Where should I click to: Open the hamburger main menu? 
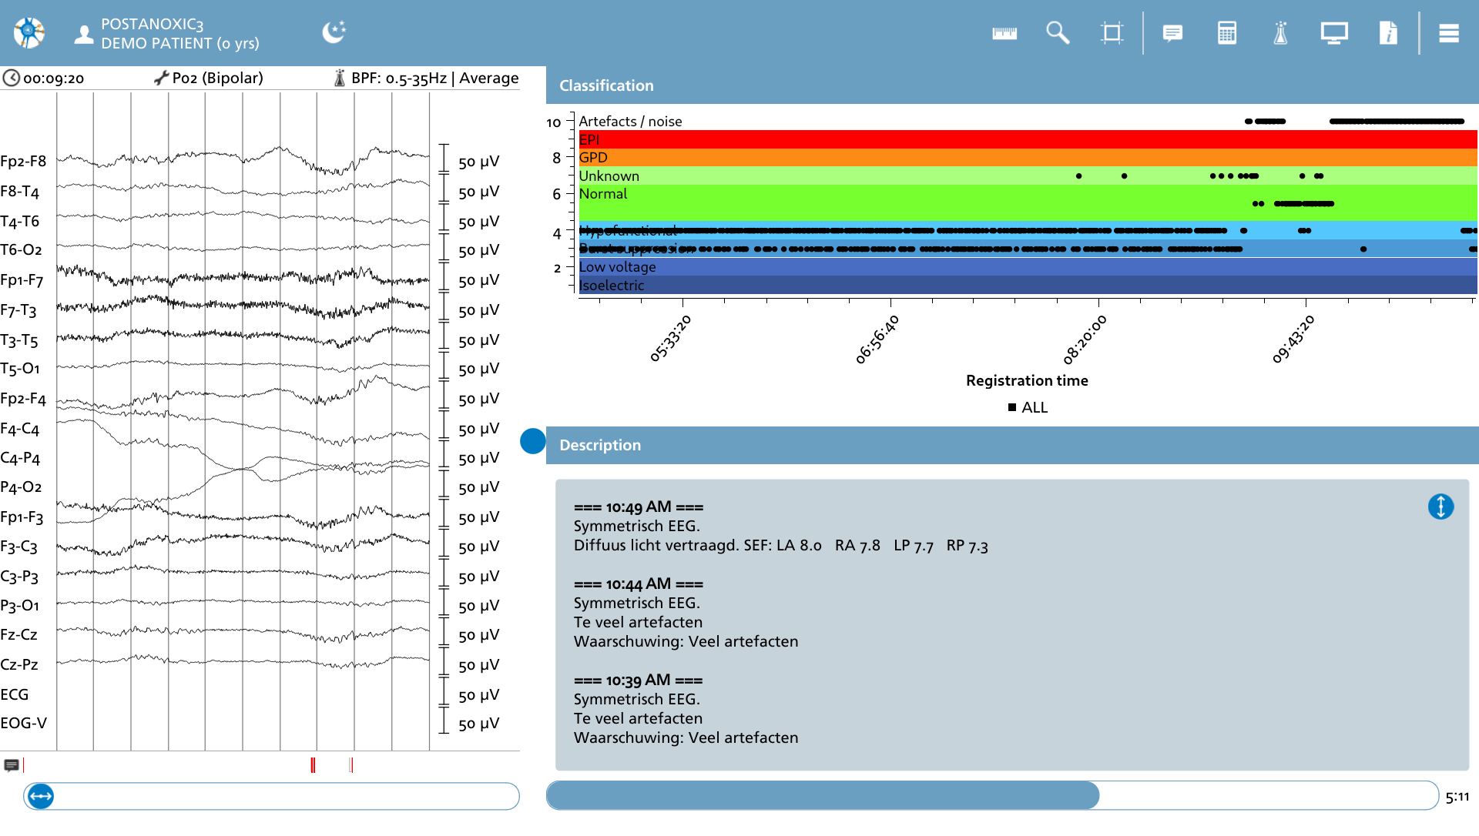(x=1449, y=33)
